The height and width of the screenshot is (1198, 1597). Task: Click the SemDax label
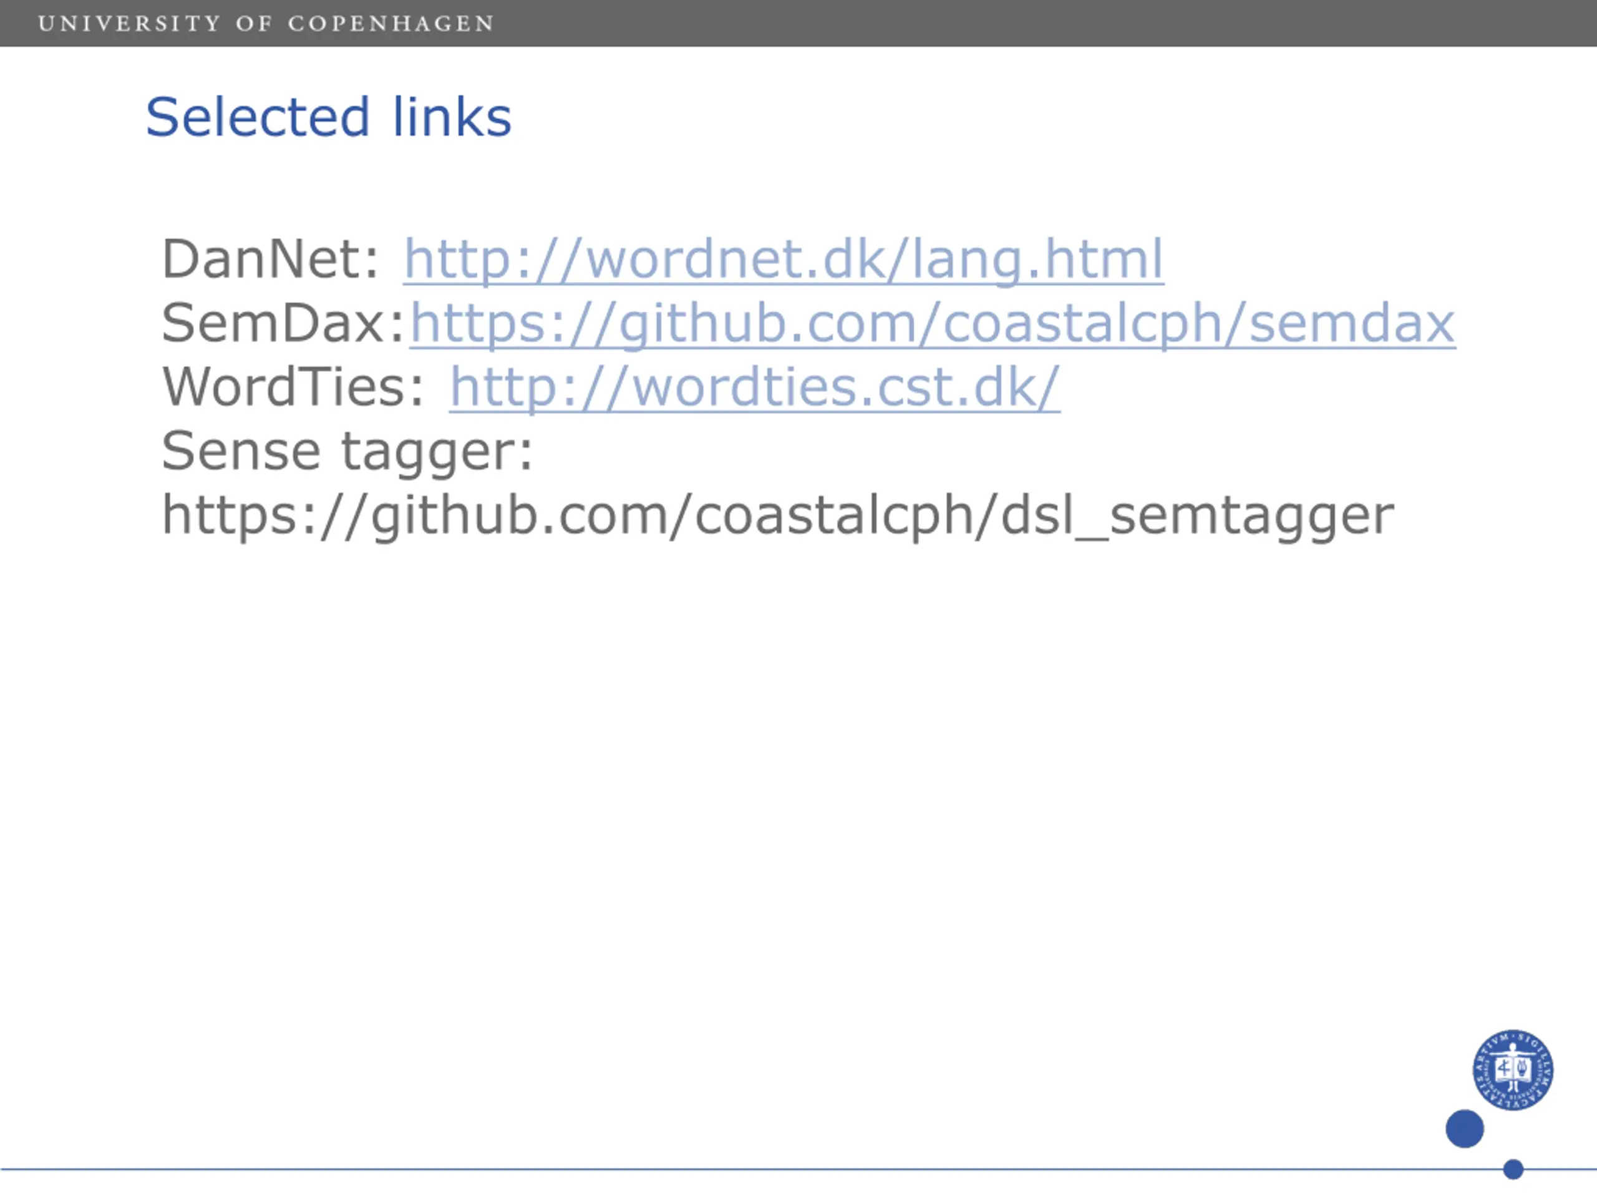(x=283, y=323)
